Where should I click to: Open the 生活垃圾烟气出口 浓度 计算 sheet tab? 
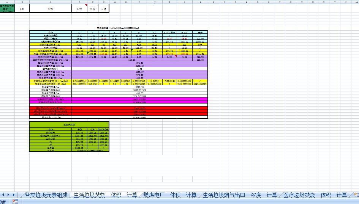click(240, 195)
